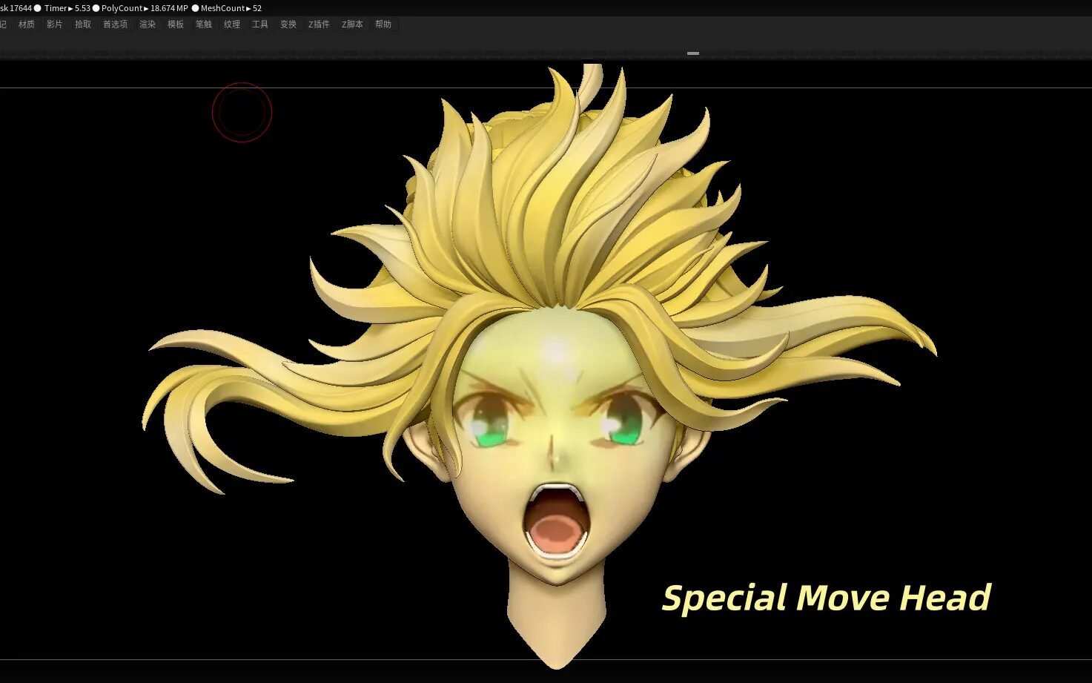Open the 渲染 (Render) menu
The image size is (1092, 683).
pyautogui.click(x=148, y=24)
